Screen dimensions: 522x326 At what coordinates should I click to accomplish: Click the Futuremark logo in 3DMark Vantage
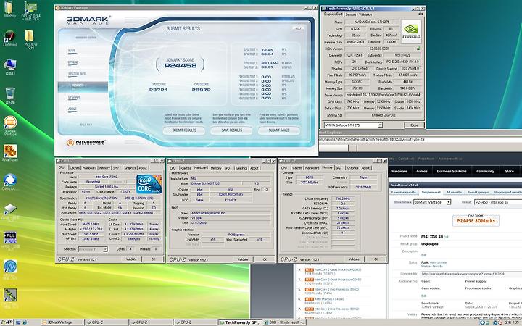86,143
